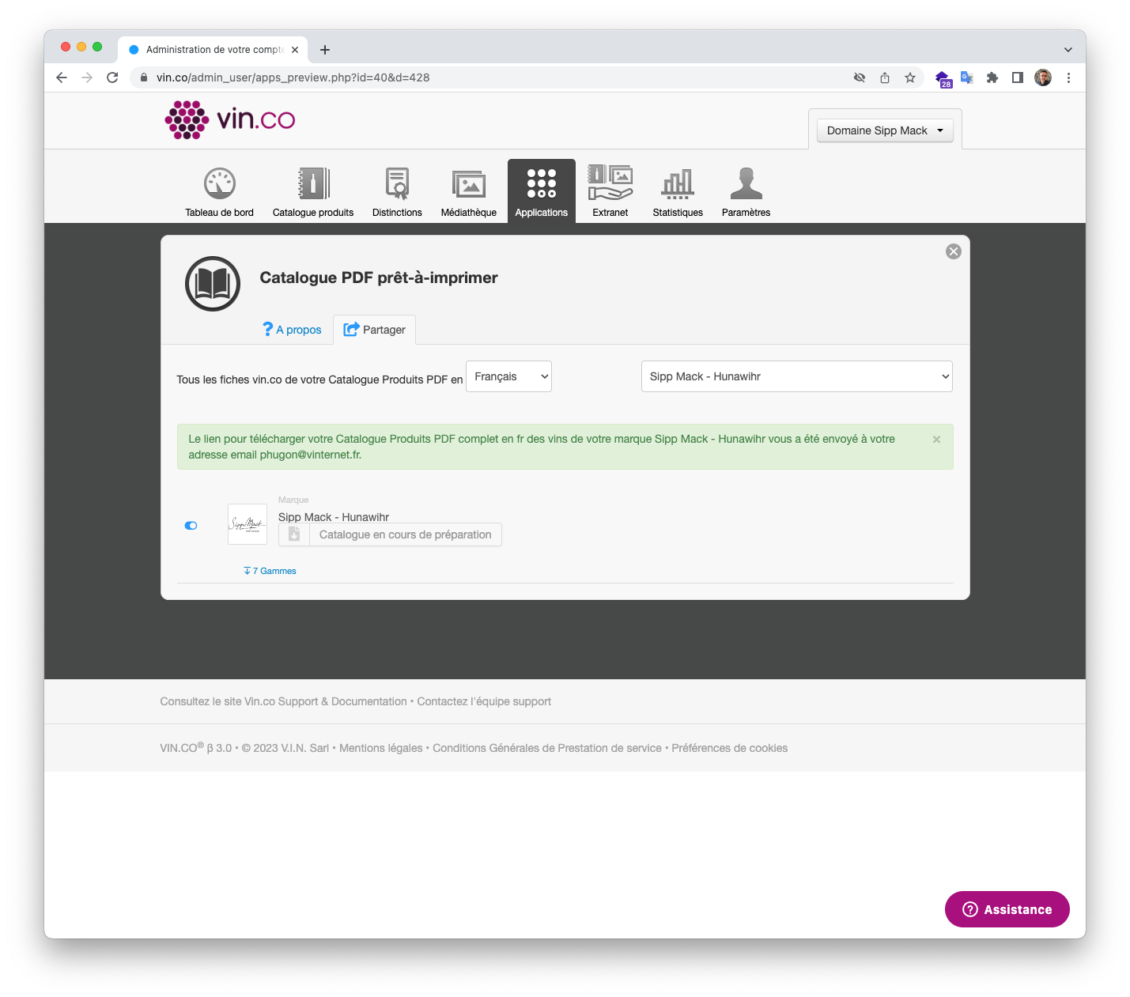Viewport: 1130px width, 997px height.
Task: Open the Assistance help button
Action: [x=1007, y=909]
